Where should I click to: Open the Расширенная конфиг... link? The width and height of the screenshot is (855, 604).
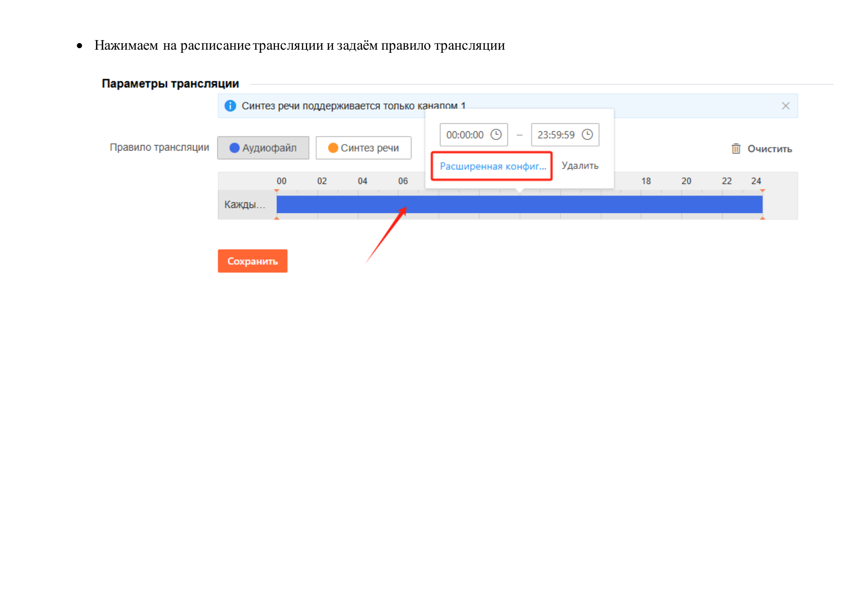point(493,166)
